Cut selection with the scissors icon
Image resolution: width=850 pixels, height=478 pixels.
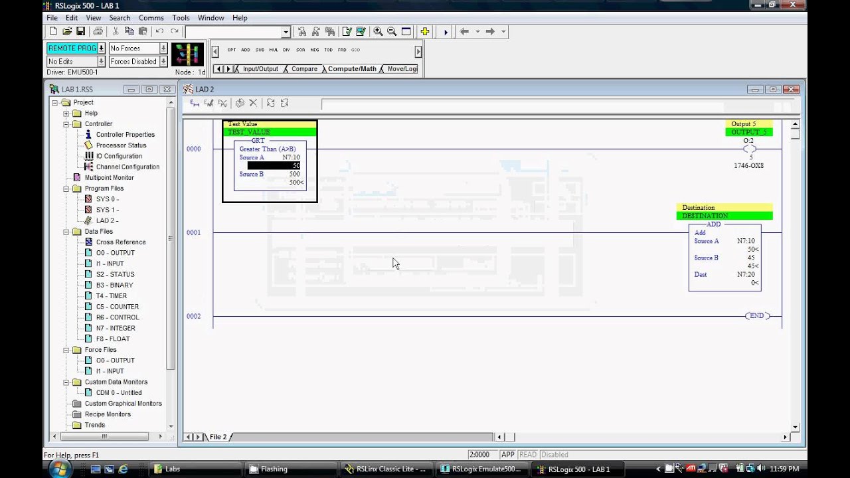[116, 31]
